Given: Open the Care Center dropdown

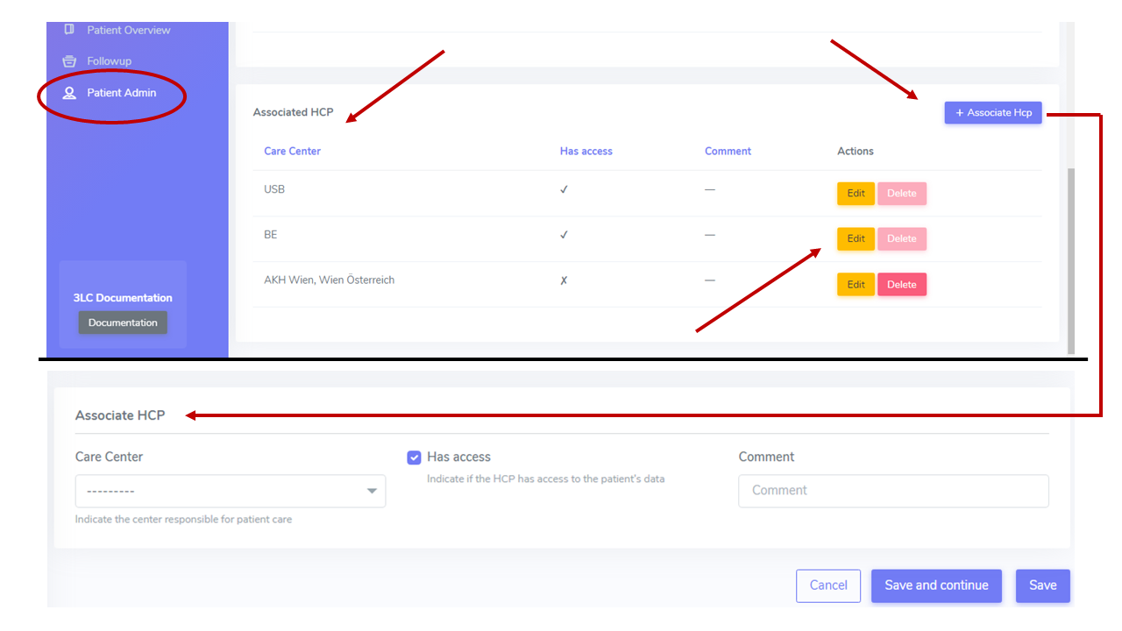Looking at the screenshot, I should tap(231, 491).
